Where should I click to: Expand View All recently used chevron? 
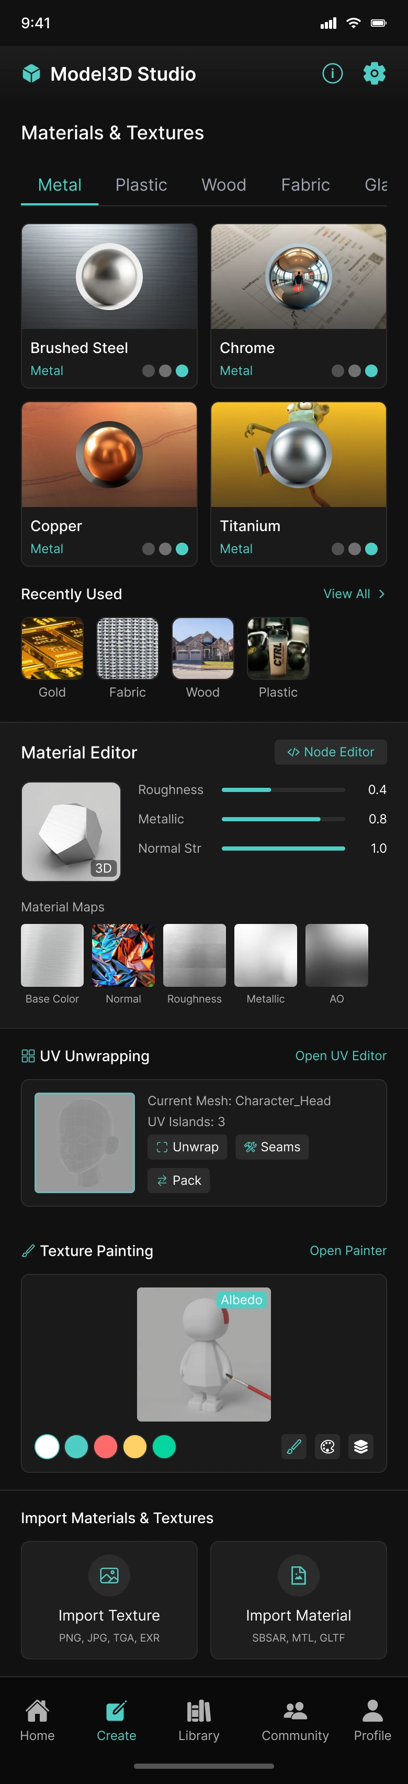click(x=382, y=594)
